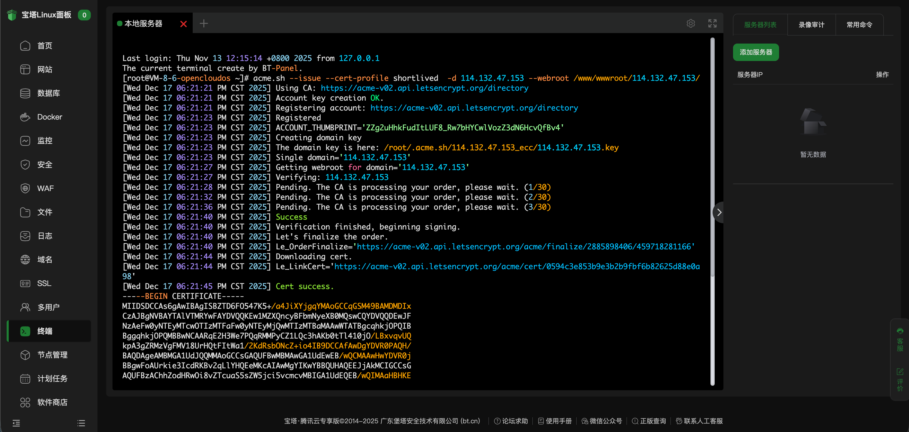Click the notification badge showing 0
Image resolution: width=909 pixels, height=432 pixels.
click(x=84, y=15)
